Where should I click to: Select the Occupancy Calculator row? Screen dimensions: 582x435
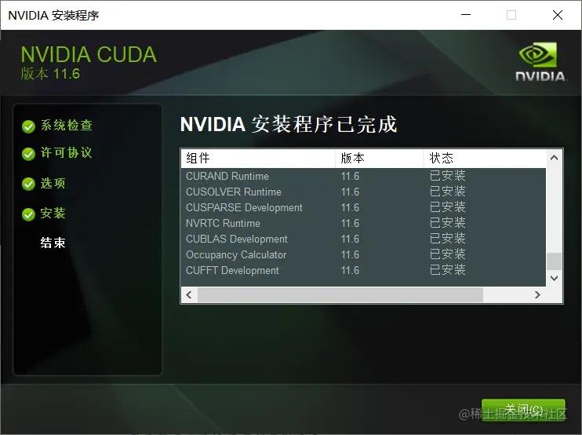pyautogui.click(x=363, y=255)
